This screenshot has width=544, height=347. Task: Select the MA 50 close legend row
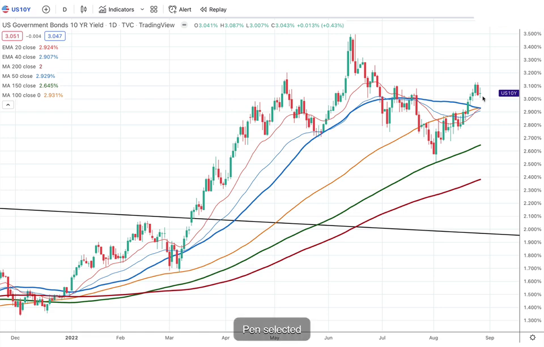click(x=28, y=76)
